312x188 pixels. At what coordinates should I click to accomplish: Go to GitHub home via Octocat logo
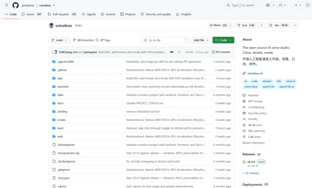coord(16,5)
